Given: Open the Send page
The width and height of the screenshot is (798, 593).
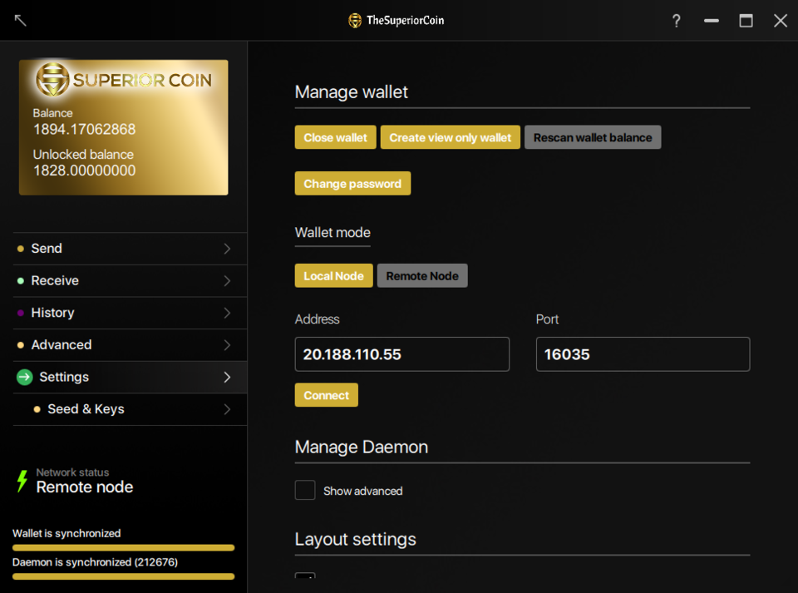Looking at the screenshot, I should [130, 249].
